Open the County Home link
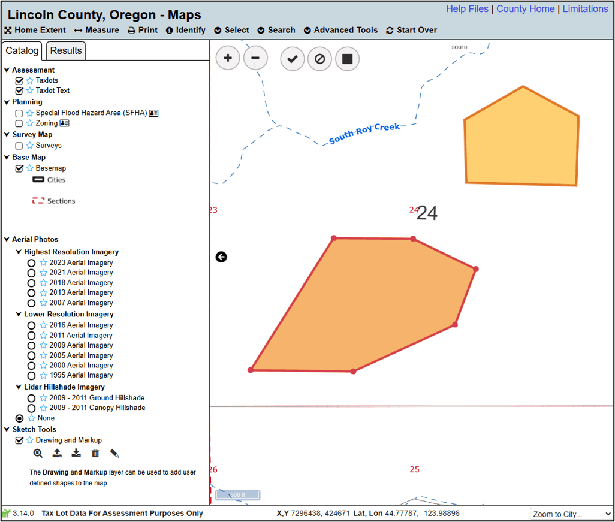Viewport: 615px width, 522px height. 526,9
